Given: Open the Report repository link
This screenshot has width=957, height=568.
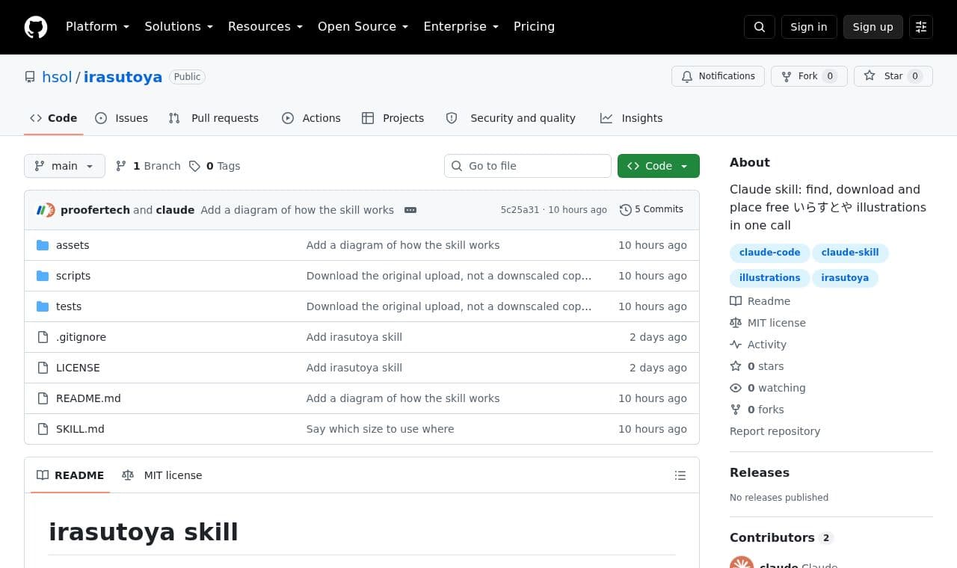Looking at the screenshot, I should pos(775,431).
